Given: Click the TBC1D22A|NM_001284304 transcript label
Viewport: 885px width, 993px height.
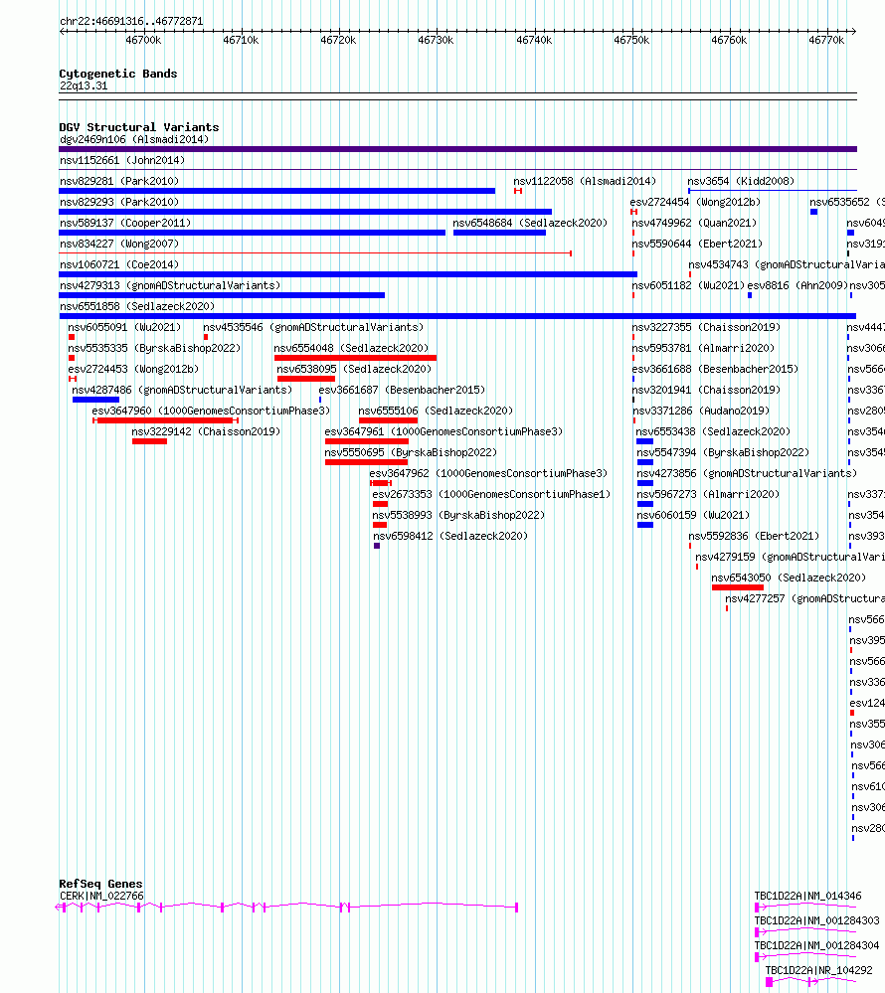Looking at the screenshot, I should (x=816, y=945).
